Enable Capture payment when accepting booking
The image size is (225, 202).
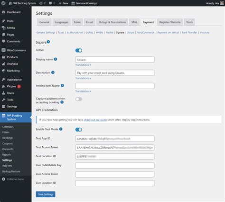pos(79,99)
